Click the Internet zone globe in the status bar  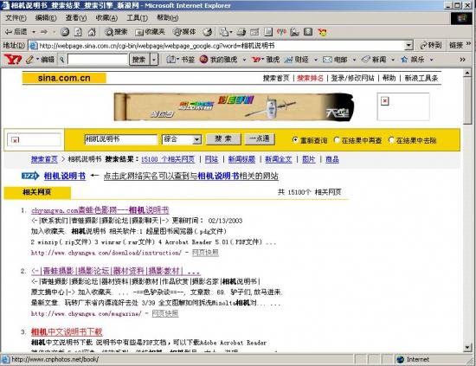click(x=401, y=360)
